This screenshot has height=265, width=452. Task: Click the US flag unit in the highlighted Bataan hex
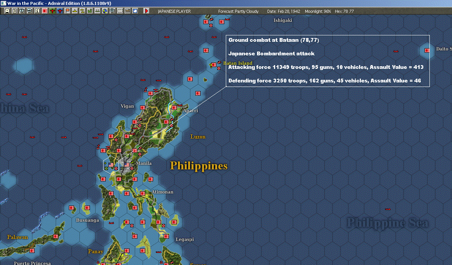pyautogui.click(x=111, y=164)
